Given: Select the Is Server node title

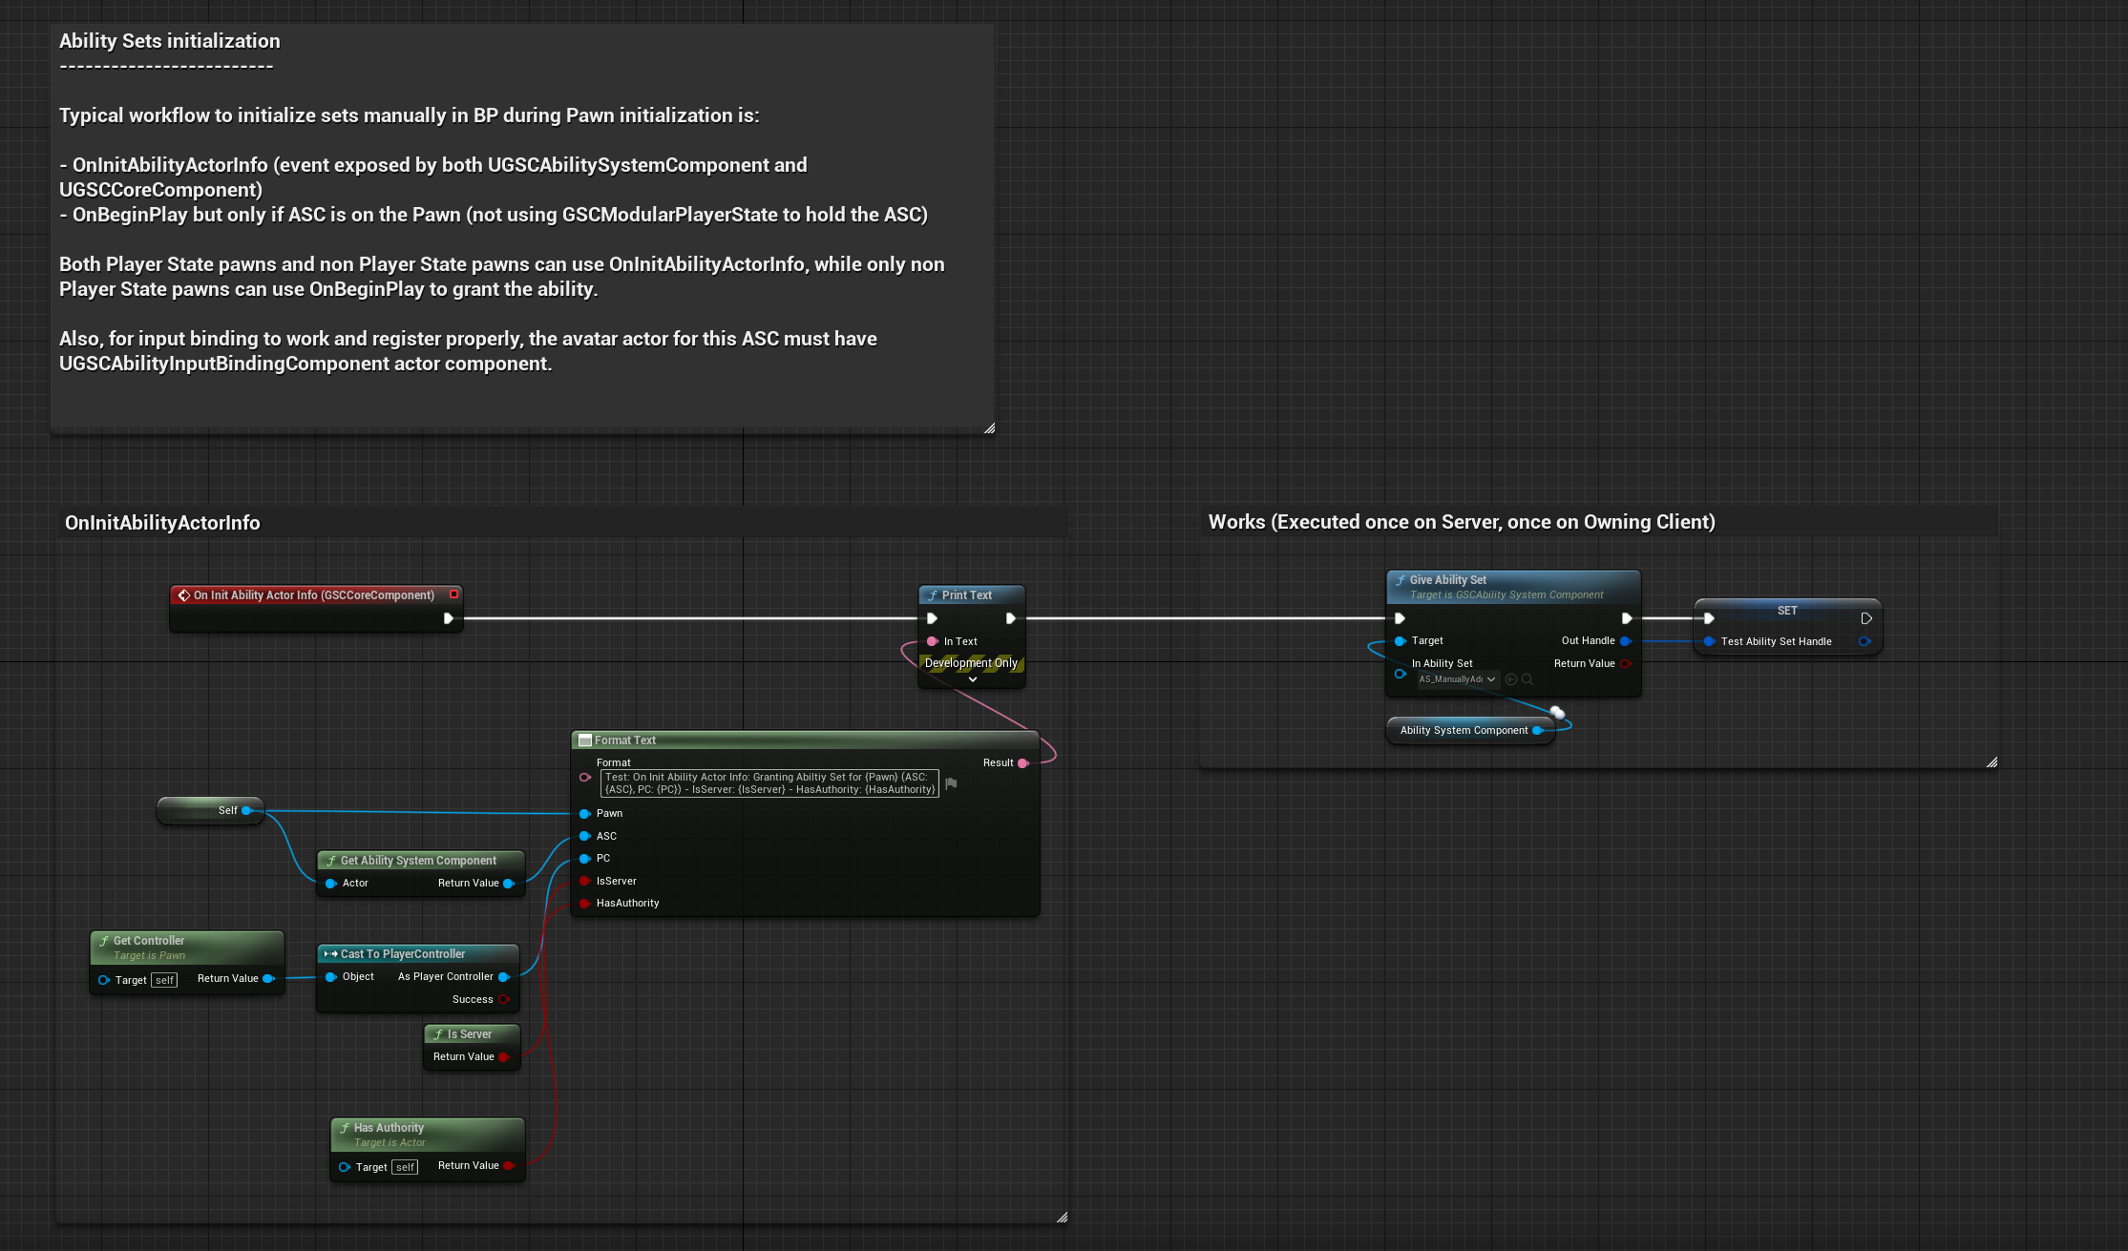Looking at the screenshot, I should coord(470,1034).
